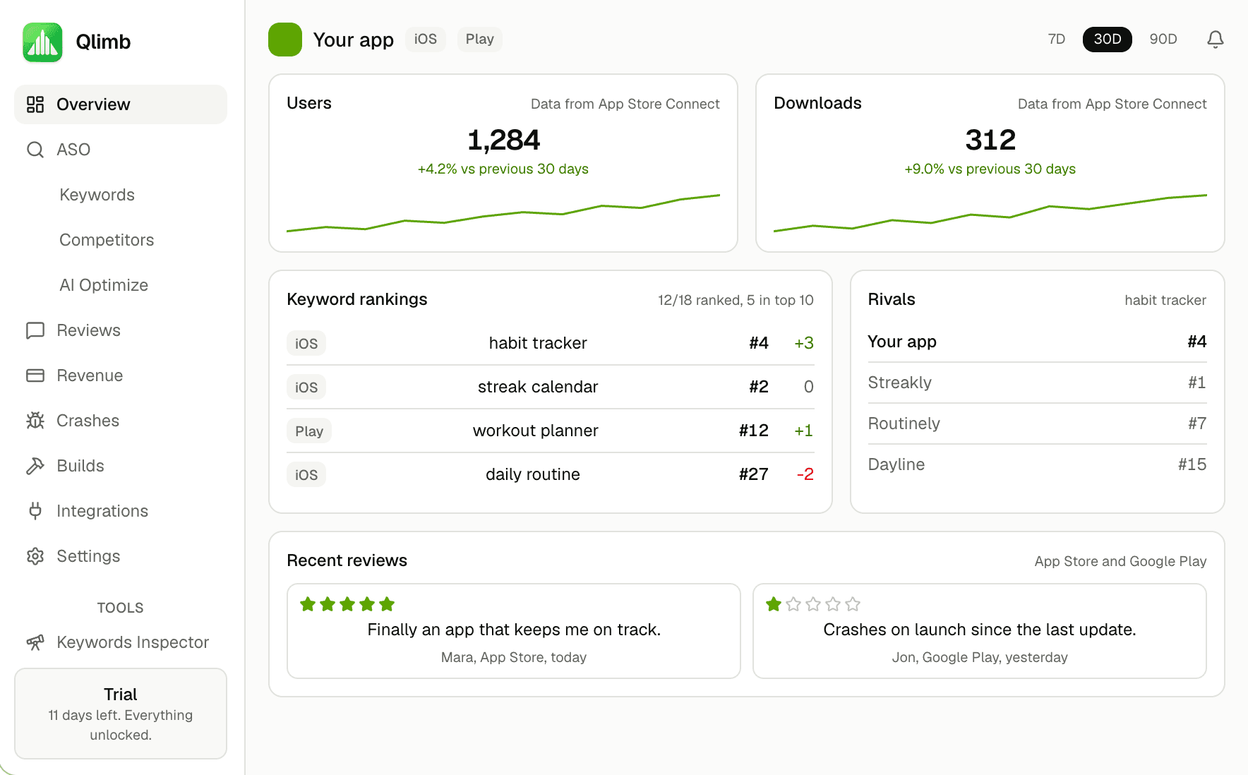This screenshot has width=1248, height=775.
Task: Switch time range to 90D
Action: click(x=1163, y=39)
